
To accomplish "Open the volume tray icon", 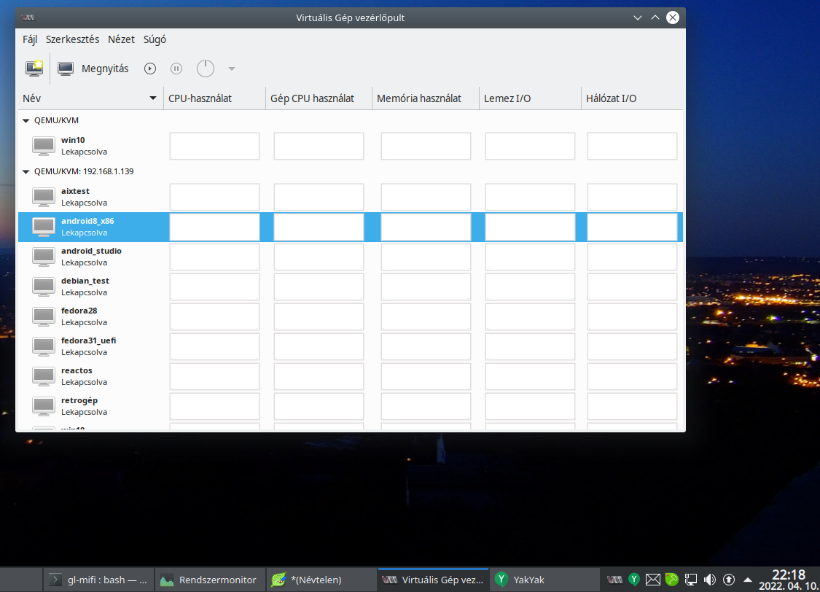I will [x=710, y=580].
